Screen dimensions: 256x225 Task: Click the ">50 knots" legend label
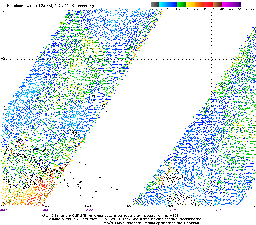click(246, 9)
